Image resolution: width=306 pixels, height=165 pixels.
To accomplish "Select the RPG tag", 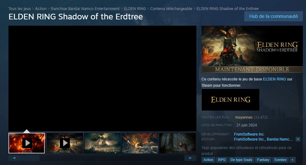I will coord(222,160).
